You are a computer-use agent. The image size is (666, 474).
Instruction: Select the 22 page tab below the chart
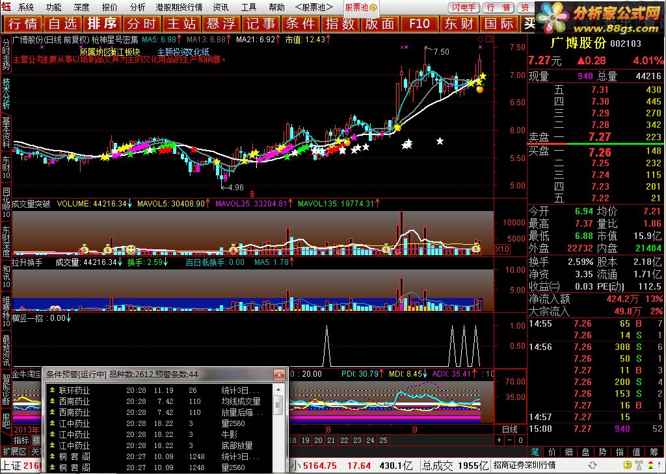(344, 440)
